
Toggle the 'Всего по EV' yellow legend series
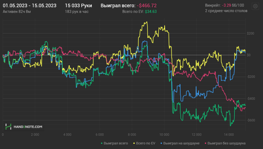coord(144,143)
